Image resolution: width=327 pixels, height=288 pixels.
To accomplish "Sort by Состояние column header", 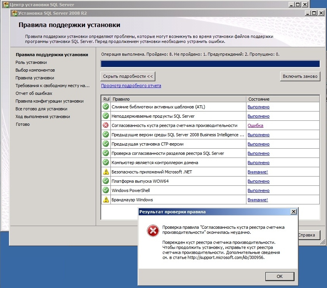I will coord(283,99).
